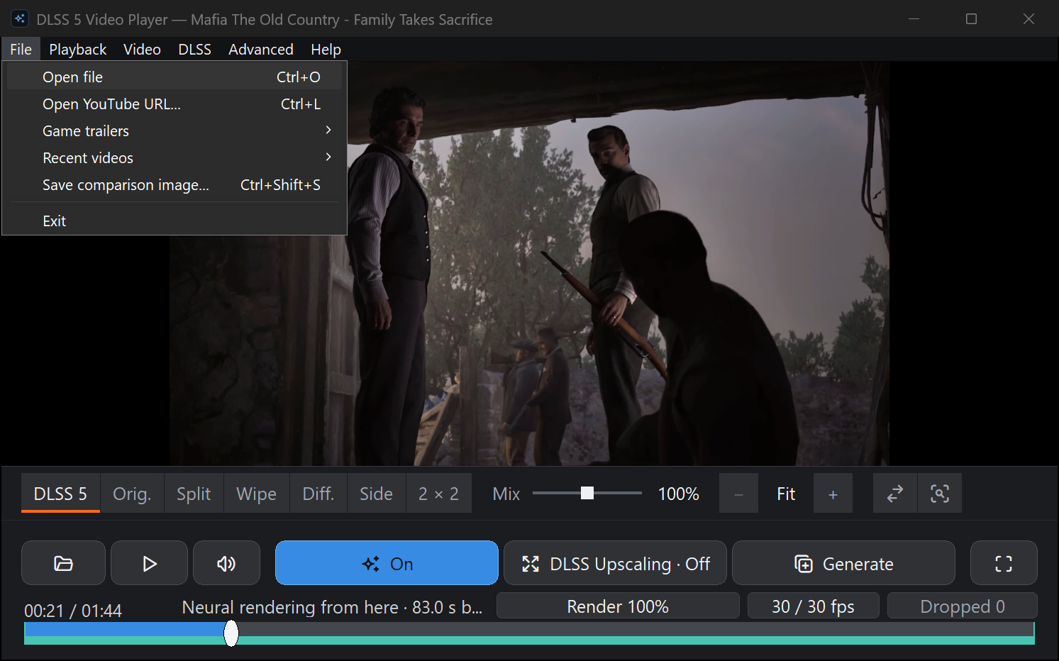Switch to the 2 × 2 view tab
Viewport: 1059px width, 661px height.
438,494
